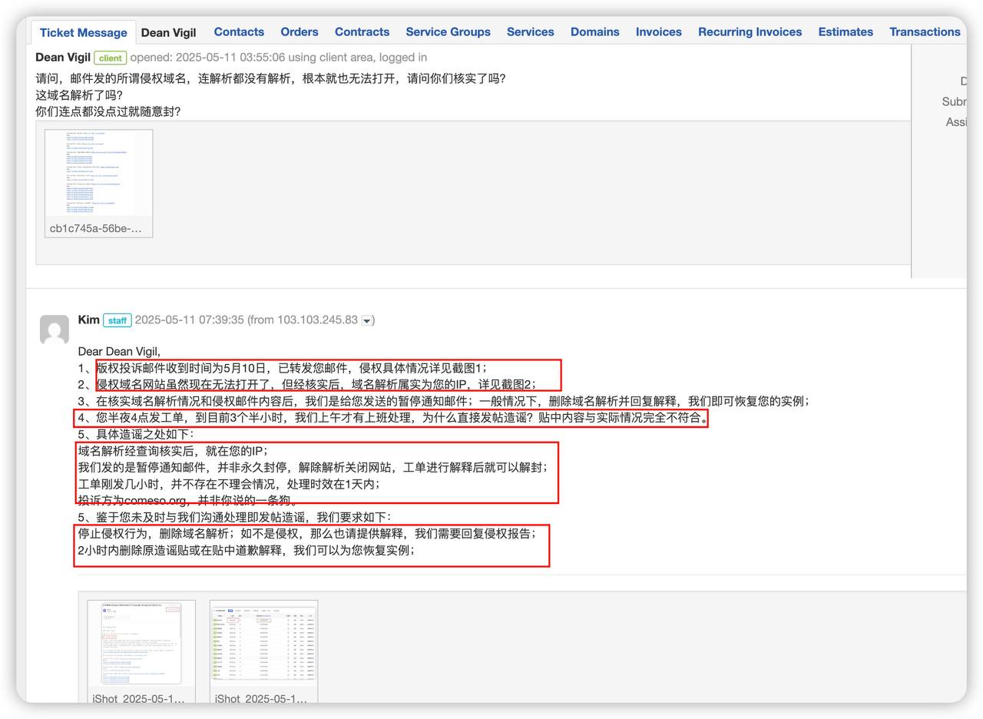
Task: Switch to the Dean Vigil tab
Action: (168, 32)
